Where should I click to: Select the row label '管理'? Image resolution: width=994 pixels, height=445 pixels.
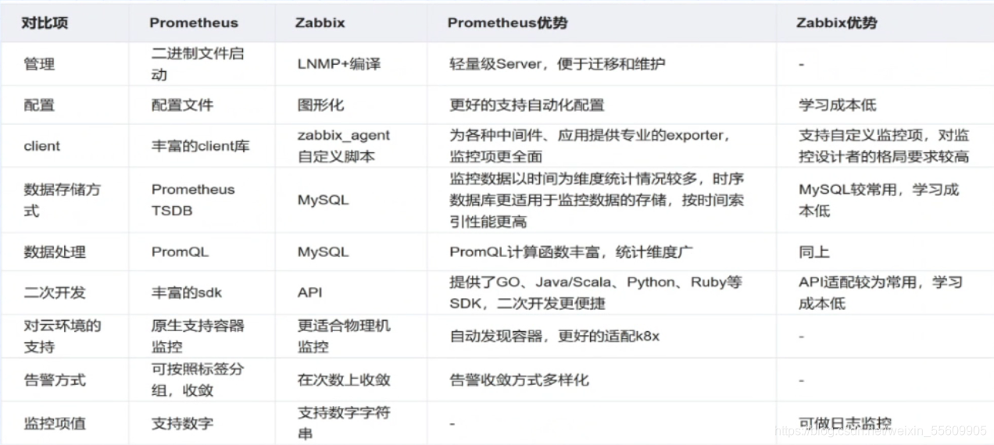point(39,64)
